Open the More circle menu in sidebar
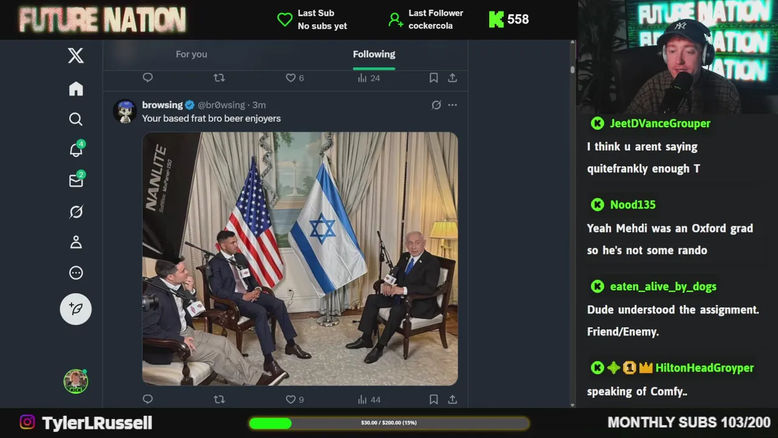 (76, 273)
